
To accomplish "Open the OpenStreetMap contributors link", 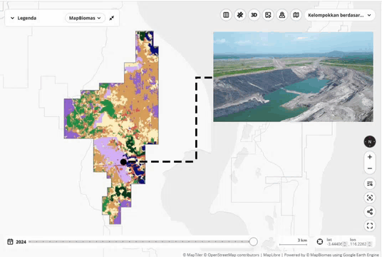I will pyautogui.click(x=231, y=255).
